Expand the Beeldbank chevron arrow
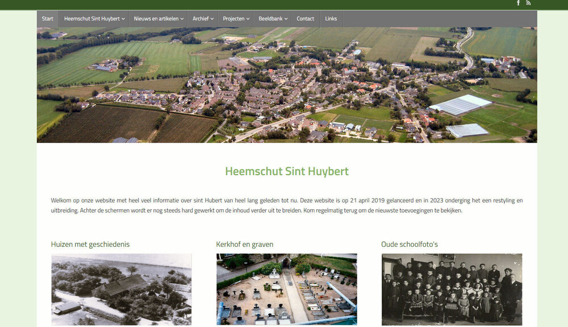This screenshot has width=568, height=327. point(286,19)
